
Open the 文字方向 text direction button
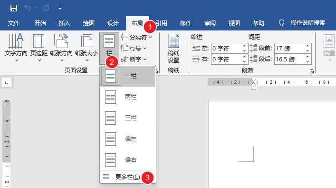point(16,48)
